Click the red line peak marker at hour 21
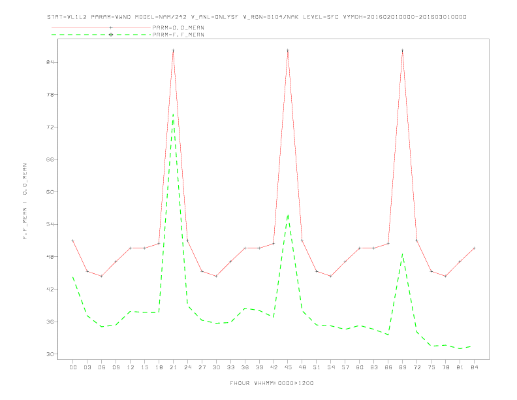This screenshot has height=400, width=517. (173, 50)
